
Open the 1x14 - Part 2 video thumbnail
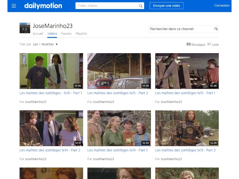pyautogui.click(x=51, y=128)
